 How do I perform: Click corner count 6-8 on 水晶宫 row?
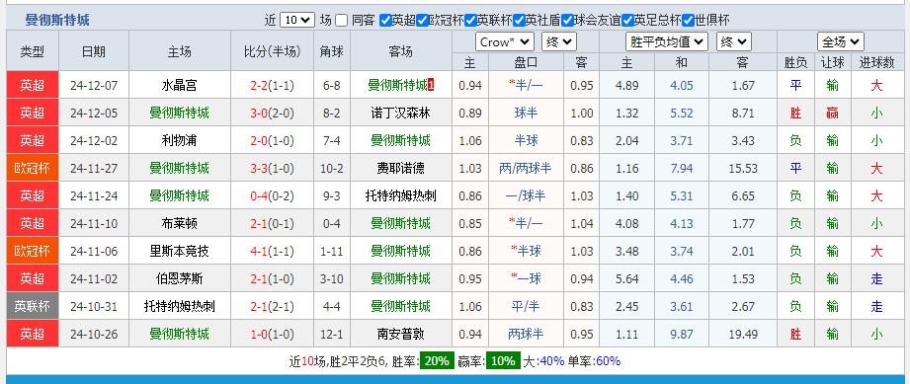(x=331, y=86)
